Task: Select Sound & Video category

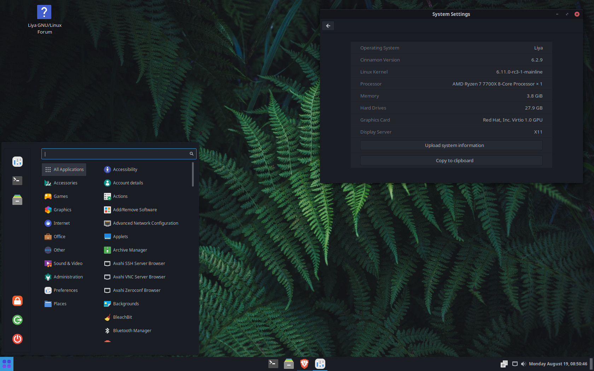Action: tap(63, 264)
